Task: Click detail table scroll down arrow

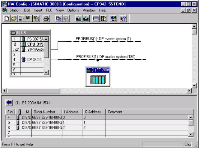Action: pos(191,134)
